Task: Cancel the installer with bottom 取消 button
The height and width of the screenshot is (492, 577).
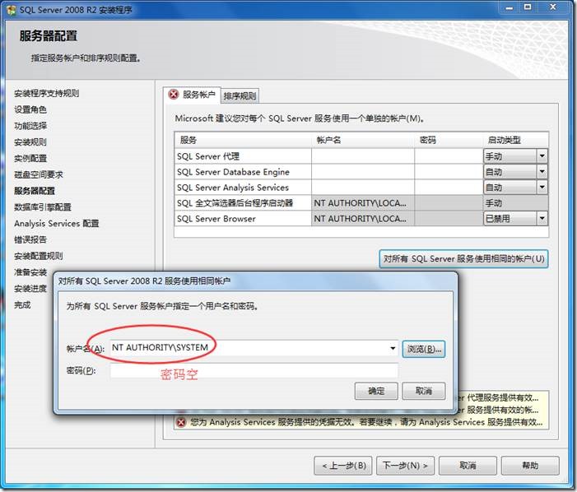Action: (468, 466)
